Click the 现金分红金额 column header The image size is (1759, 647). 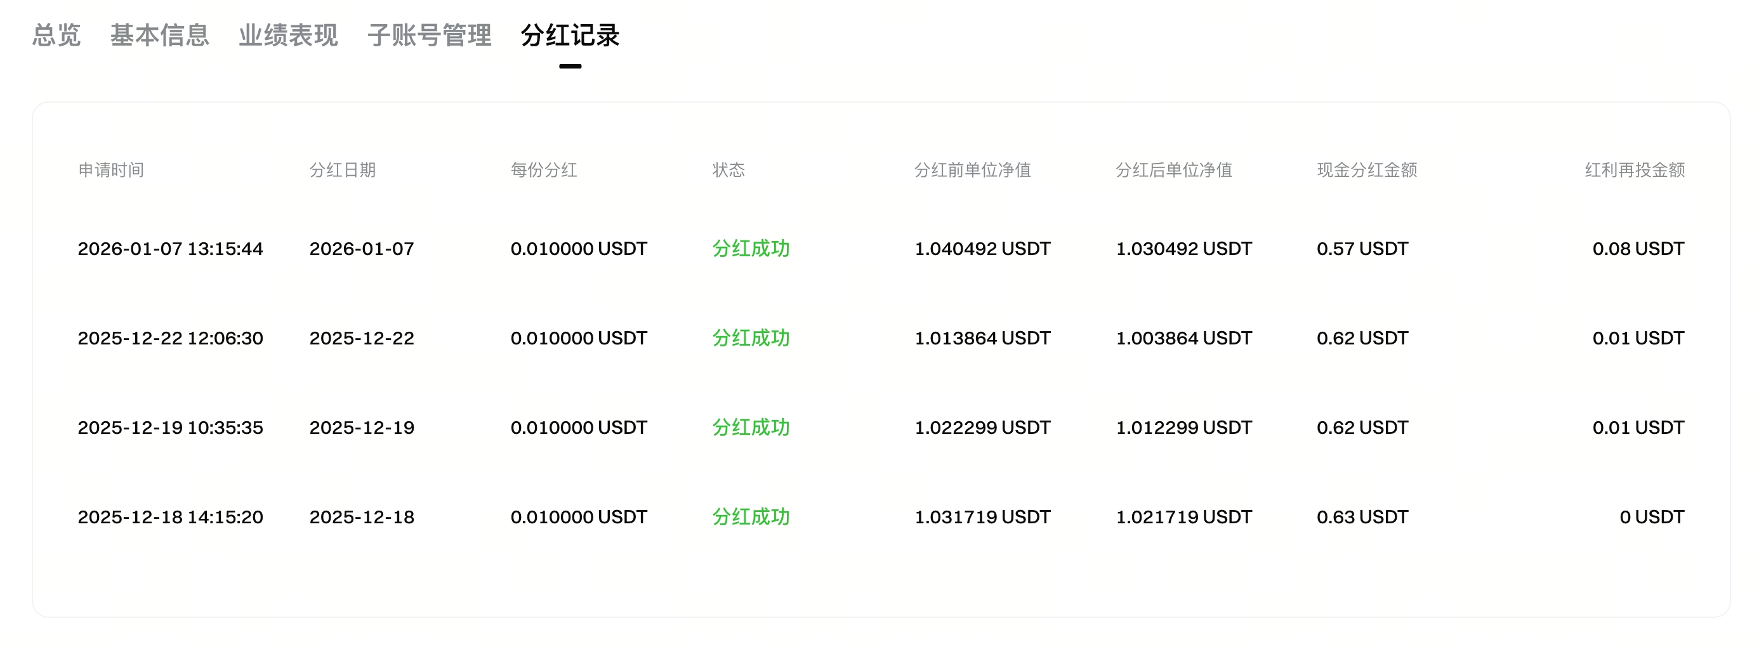(x=1366, y=171)
